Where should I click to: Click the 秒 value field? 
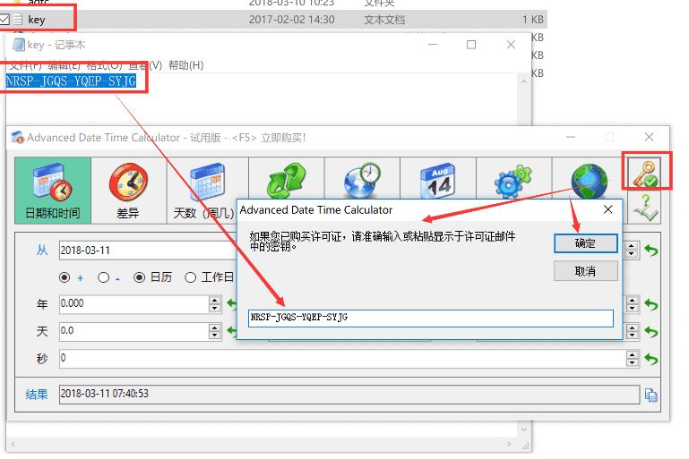click(343, 359)
